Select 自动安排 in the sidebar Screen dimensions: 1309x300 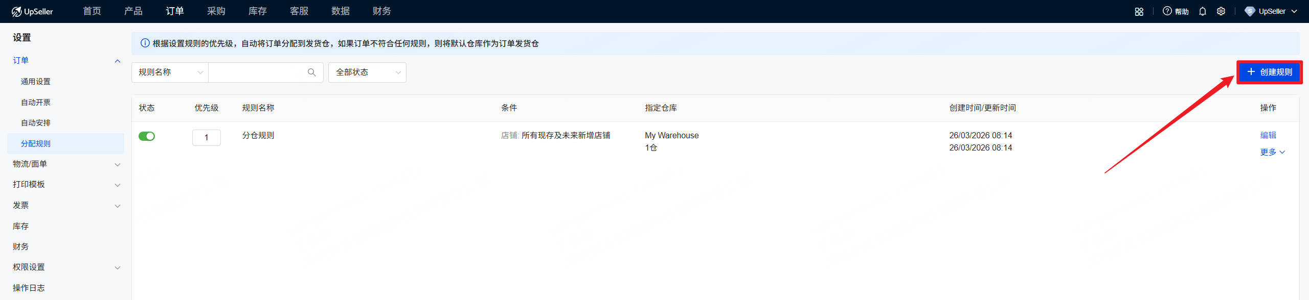(x=36, y=123)
